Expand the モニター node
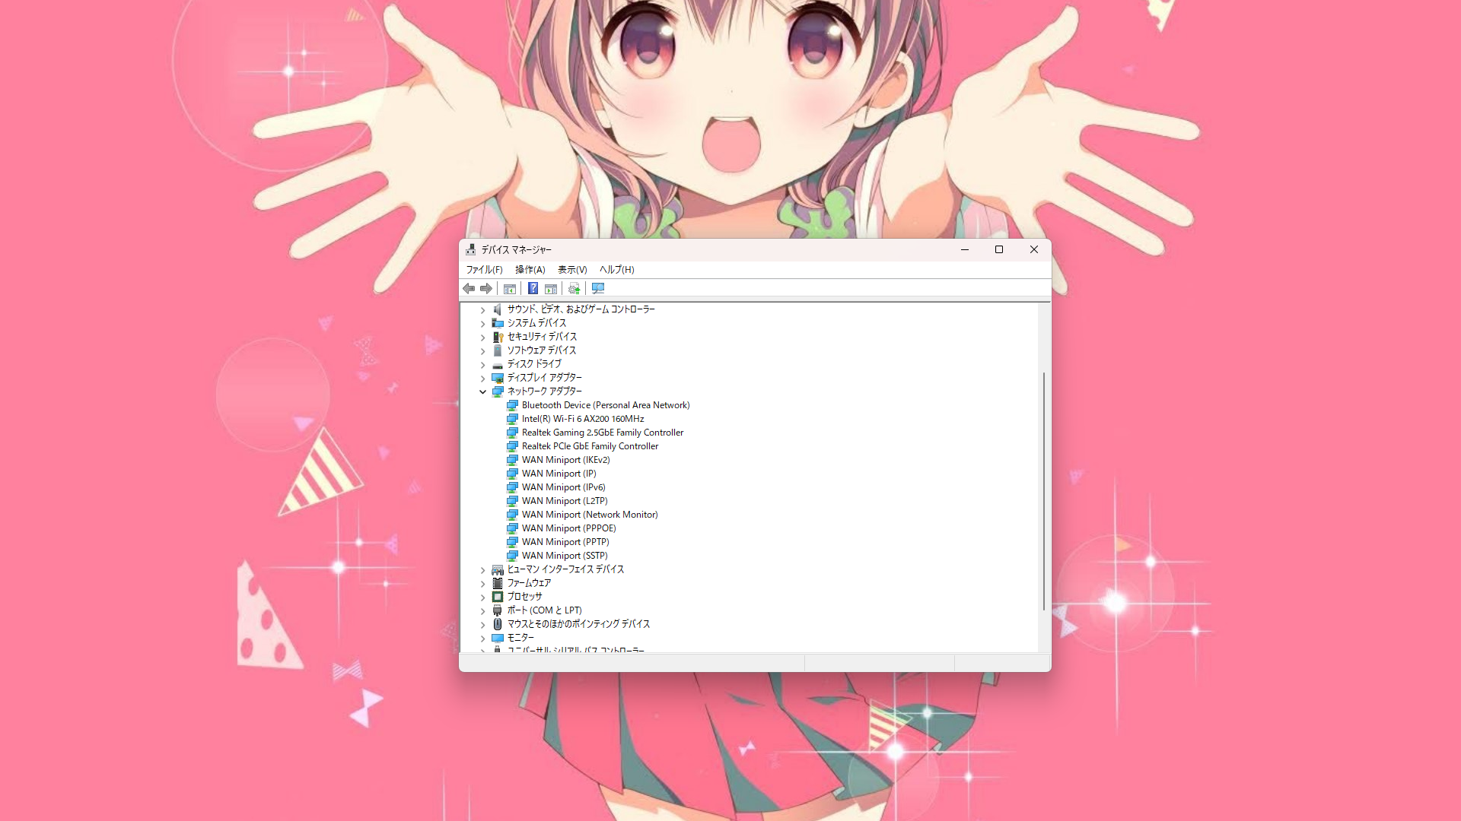 click(x=482, y=639)
